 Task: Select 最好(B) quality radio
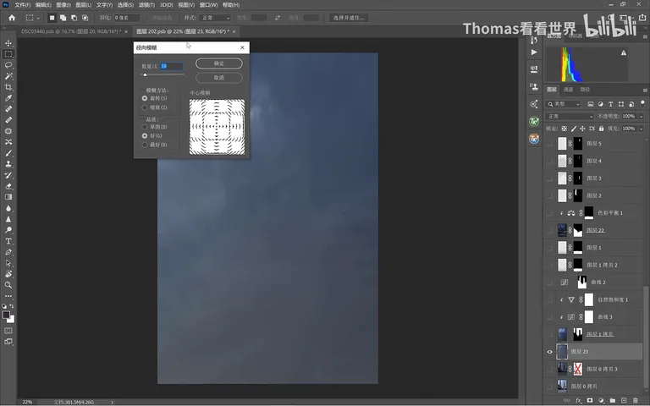(x=144, y=145)
